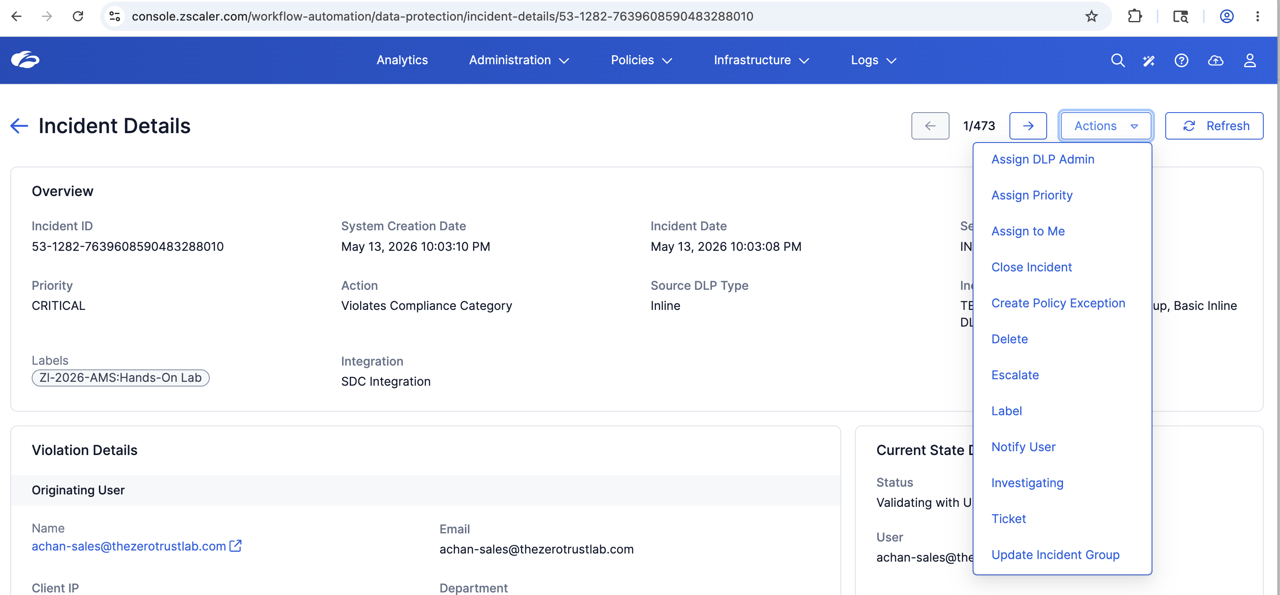Click the Email value achan-sales@thezerotrustlab.com
1280x595 pixels.
(537, 549)
